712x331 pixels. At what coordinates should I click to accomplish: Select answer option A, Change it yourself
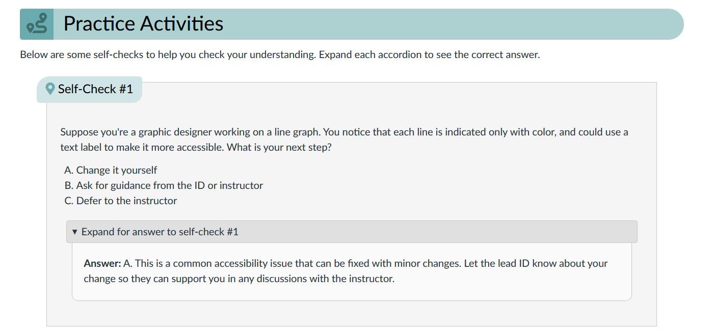pos(111,170)
